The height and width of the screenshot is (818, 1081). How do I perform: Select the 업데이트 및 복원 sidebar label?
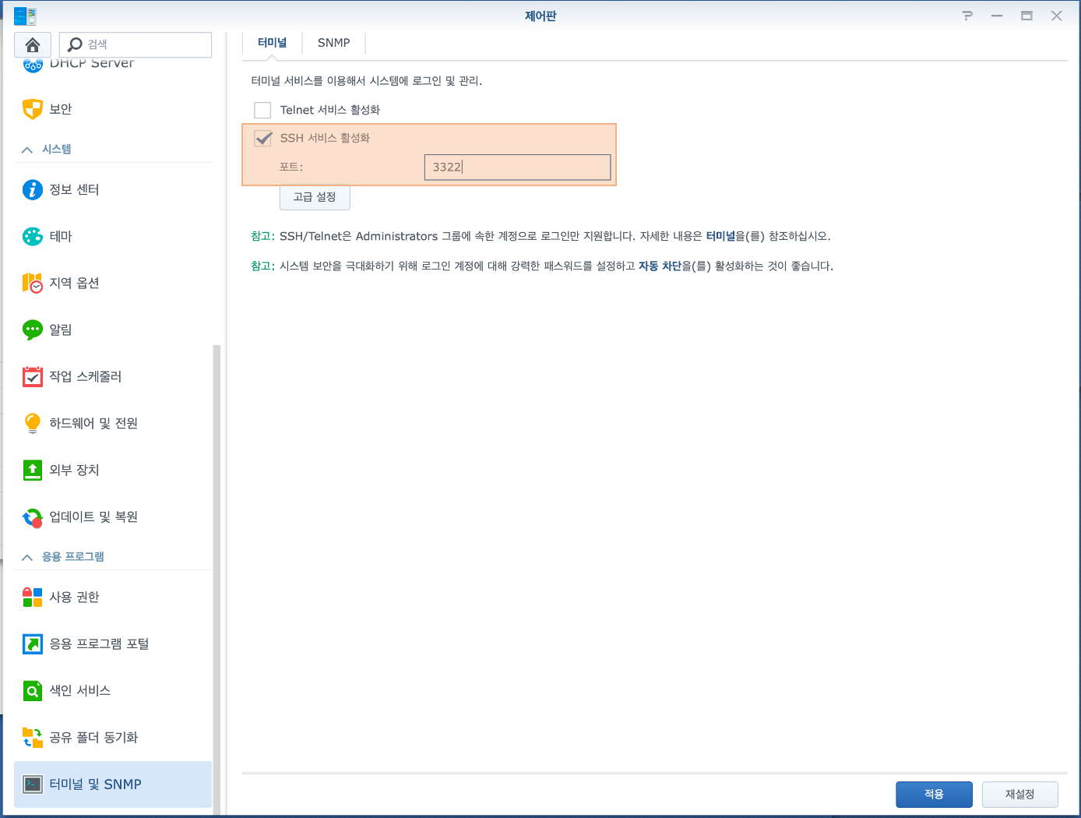(93, 517)
